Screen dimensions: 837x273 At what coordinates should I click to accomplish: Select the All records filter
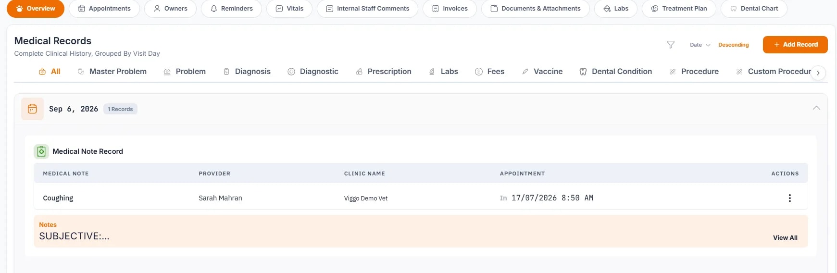point(50,72)
